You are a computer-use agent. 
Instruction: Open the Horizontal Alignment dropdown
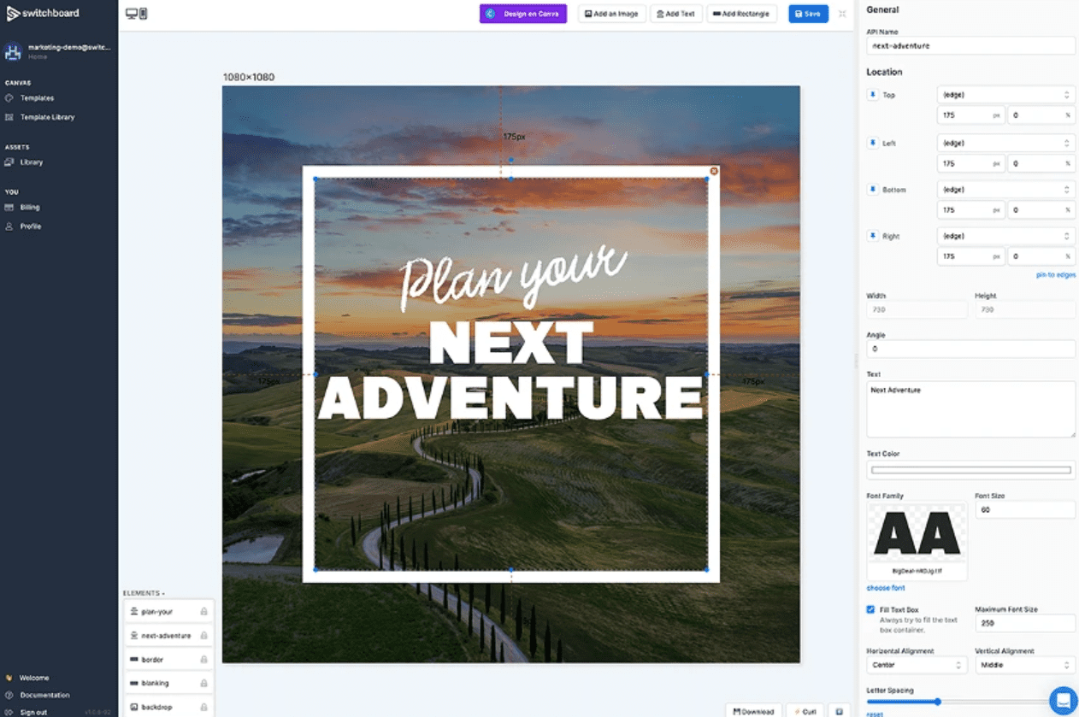[x=917, y=665]
